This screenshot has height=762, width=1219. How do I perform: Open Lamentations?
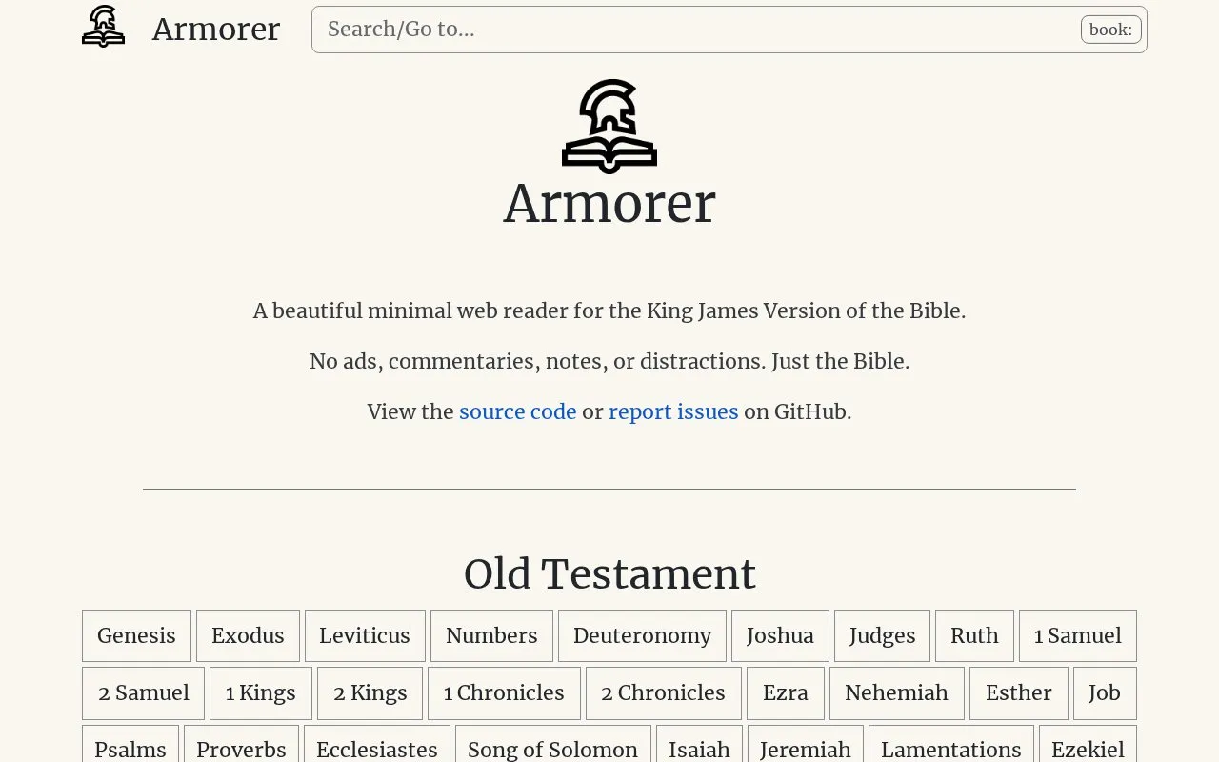(951, 744)
